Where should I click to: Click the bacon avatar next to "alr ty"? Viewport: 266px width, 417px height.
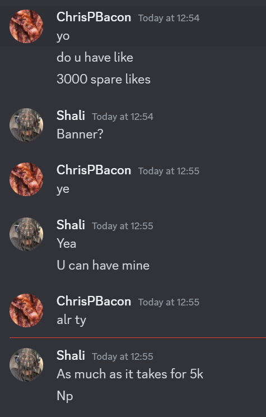[x=26, y=311]
